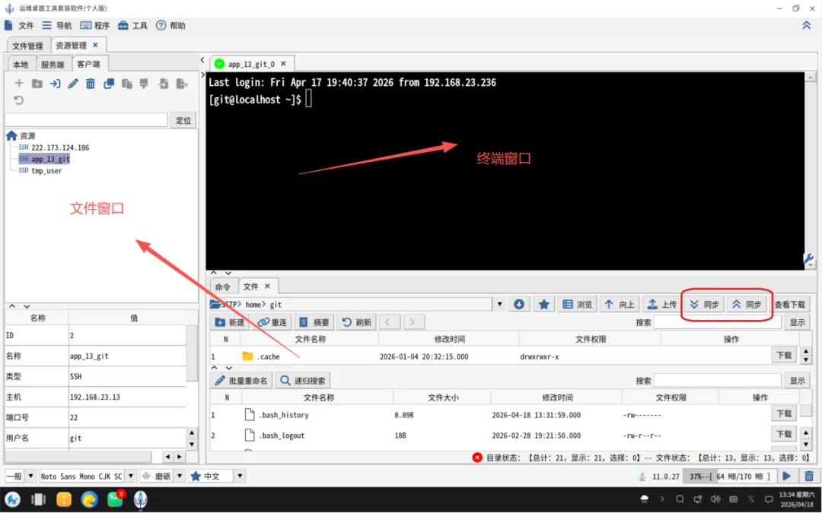Click the home icon beside 资源
This screenshot has width=822, height=513.
[x=11, y=135]
